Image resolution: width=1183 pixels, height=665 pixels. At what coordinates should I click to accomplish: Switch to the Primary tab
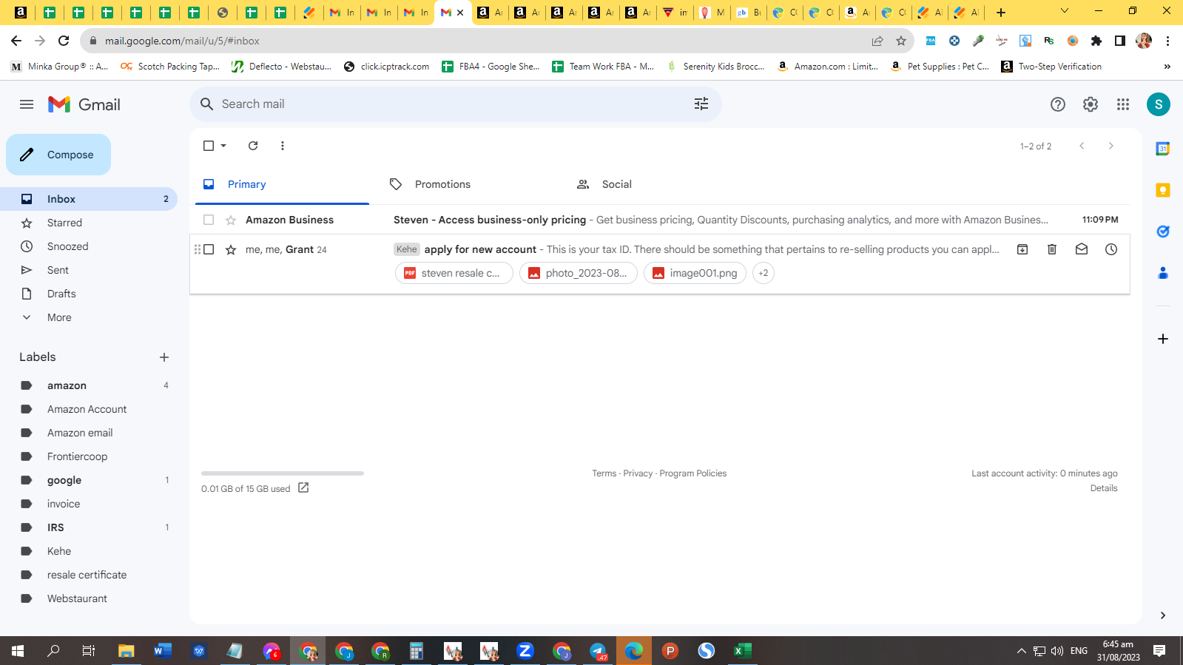pyautogui.click(x=282, y=184)
